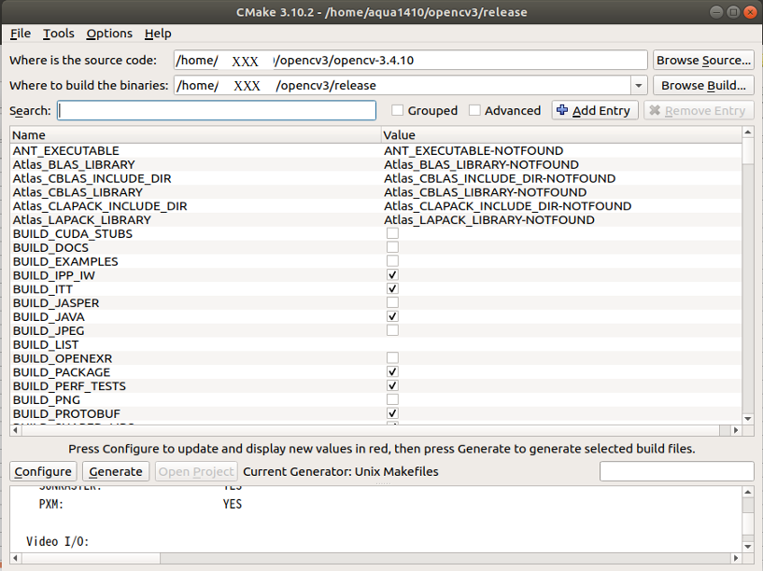
Task: Untick the BUILD_IPP_IW checkbox
Action: (392, 275)
